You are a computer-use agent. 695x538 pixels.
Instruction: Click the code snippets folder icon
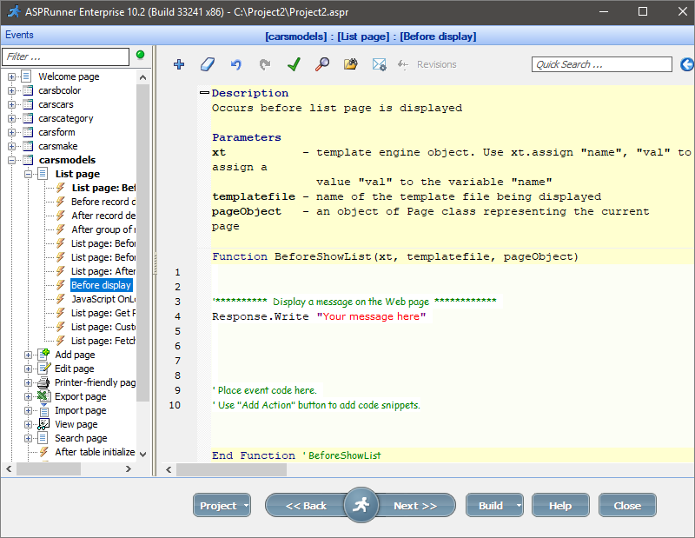click(x=350, y=64)
